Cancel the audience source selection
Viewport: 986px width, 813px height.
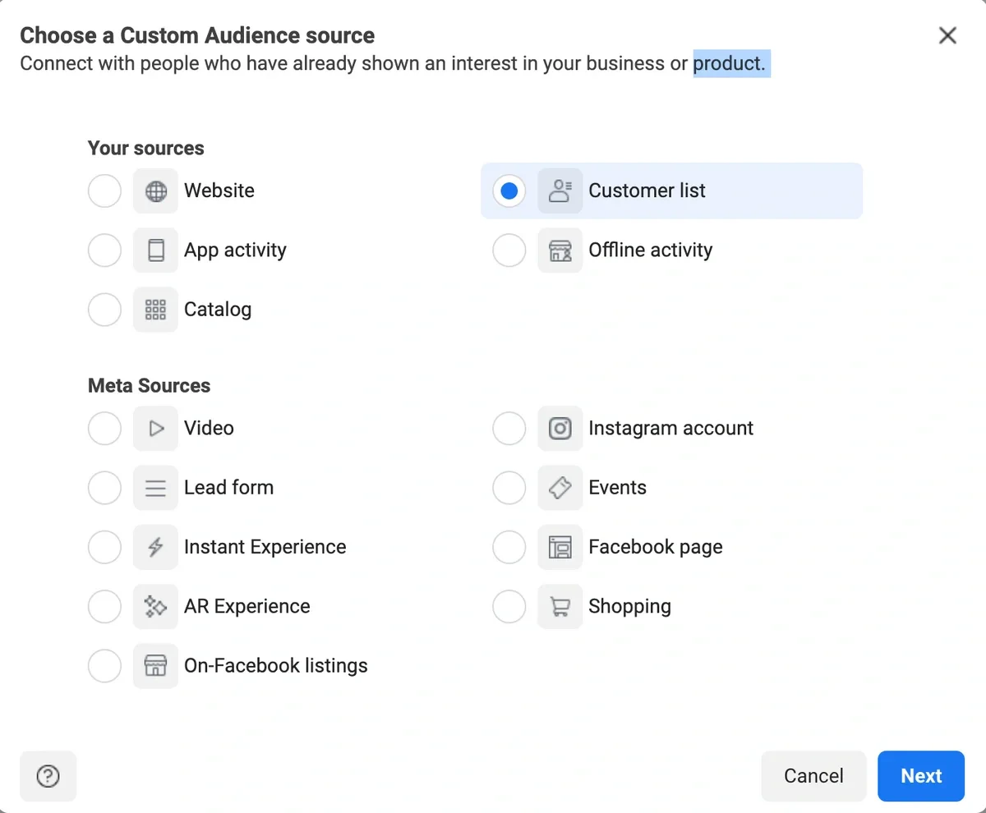pyautogui.click(x=813, y=776)
